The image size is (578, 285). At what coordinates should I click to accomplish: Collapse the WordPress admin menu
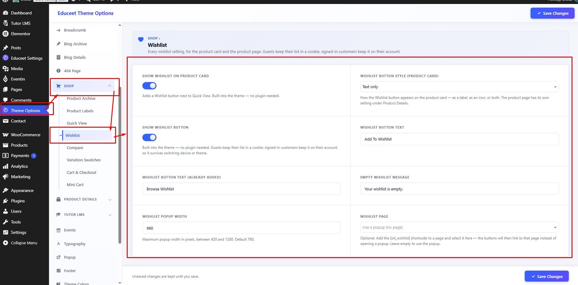coord(24,243)
